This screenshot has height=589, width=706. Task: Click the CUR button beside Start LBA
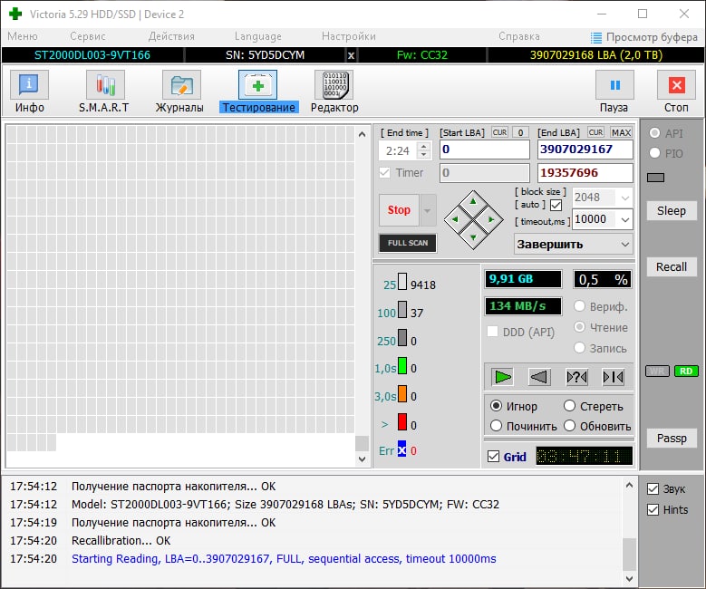click(499, 132)
